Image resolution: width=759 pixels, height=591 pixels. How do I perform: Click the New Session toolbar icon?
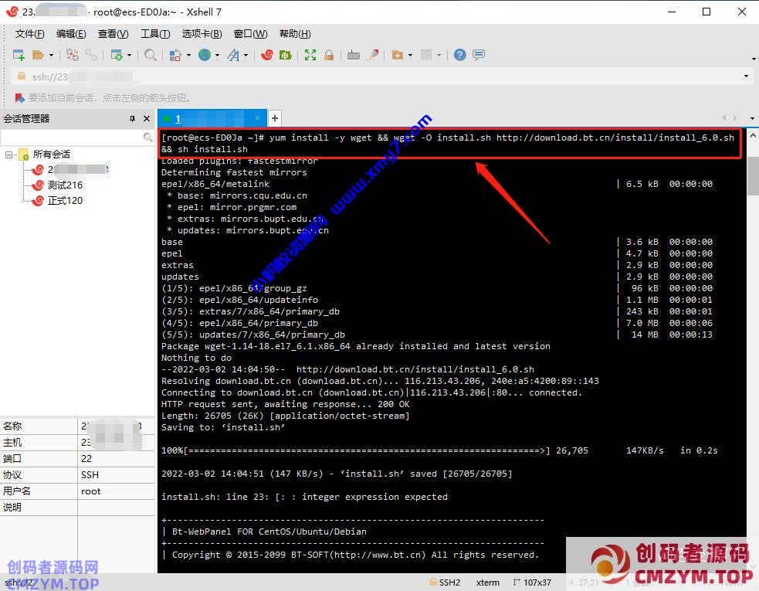(19, 55)
